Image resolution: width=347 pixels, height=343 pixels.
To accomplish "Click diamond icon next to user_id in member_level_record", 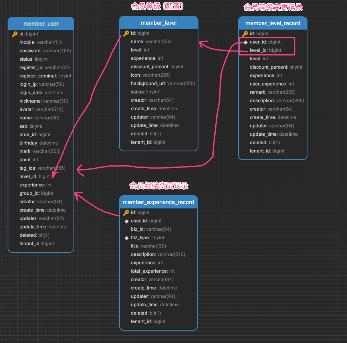I will point(246,42).
